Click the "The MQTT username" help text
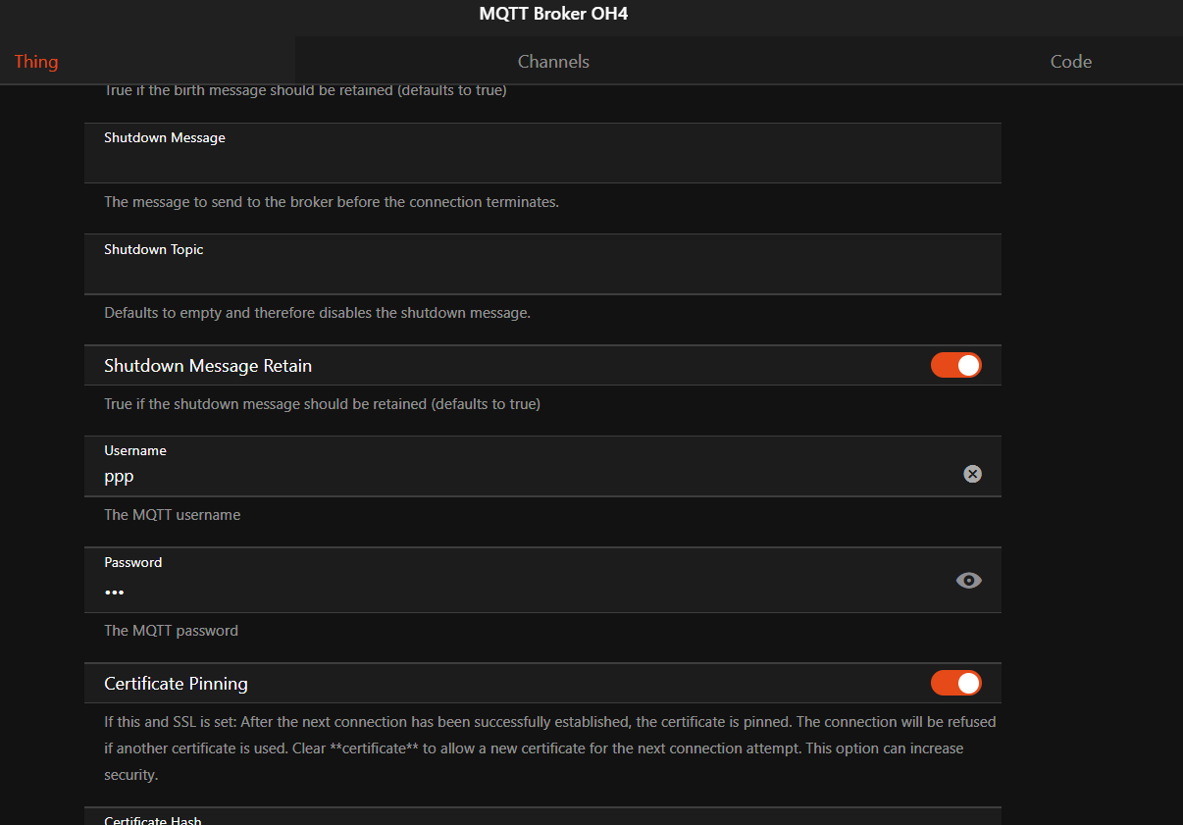This screenshot has width=1183, height=825. click(x=173, y=515)
